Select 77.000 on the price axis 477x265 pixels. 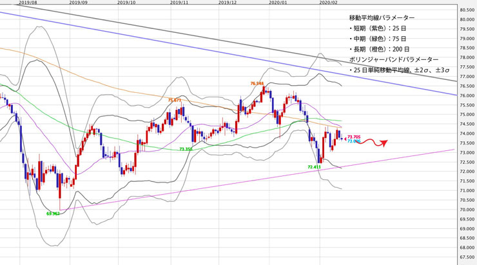(467, 77)
